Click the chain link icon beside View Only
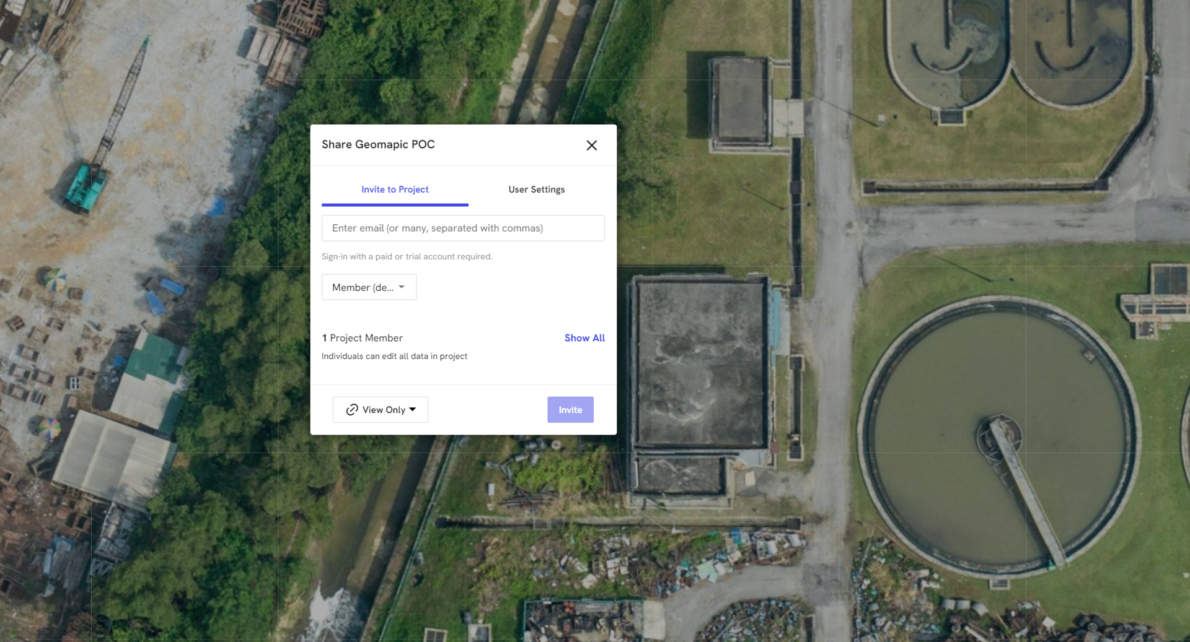This screenshot has width=1190, height=642. (x=352, y=410)
